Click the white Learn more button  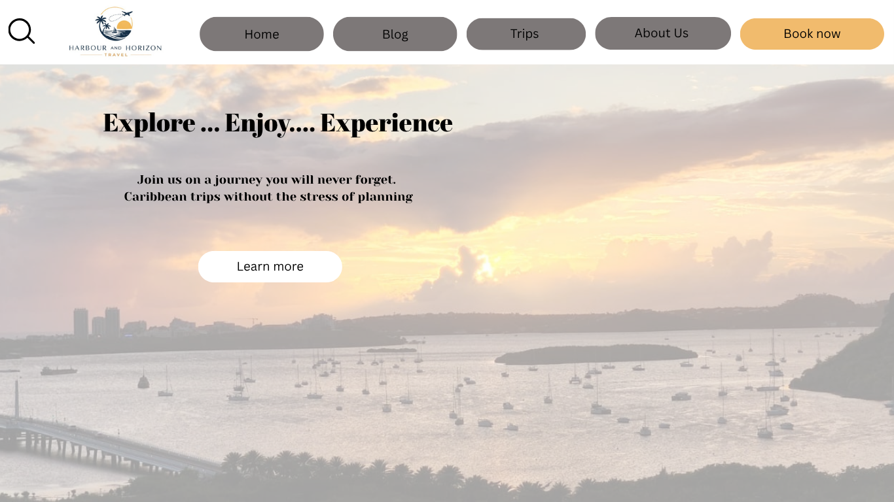270,267
